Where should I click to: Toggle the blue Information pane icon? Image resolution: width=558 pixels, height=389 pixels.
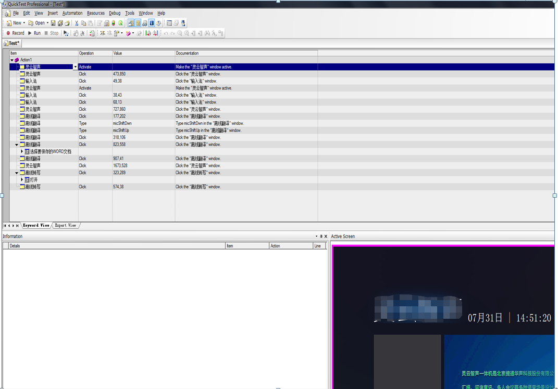click(x=152, y=23)
